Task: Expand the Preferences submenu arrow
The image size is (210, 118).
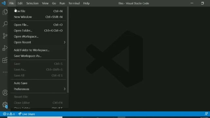Action: pos(65,89)
